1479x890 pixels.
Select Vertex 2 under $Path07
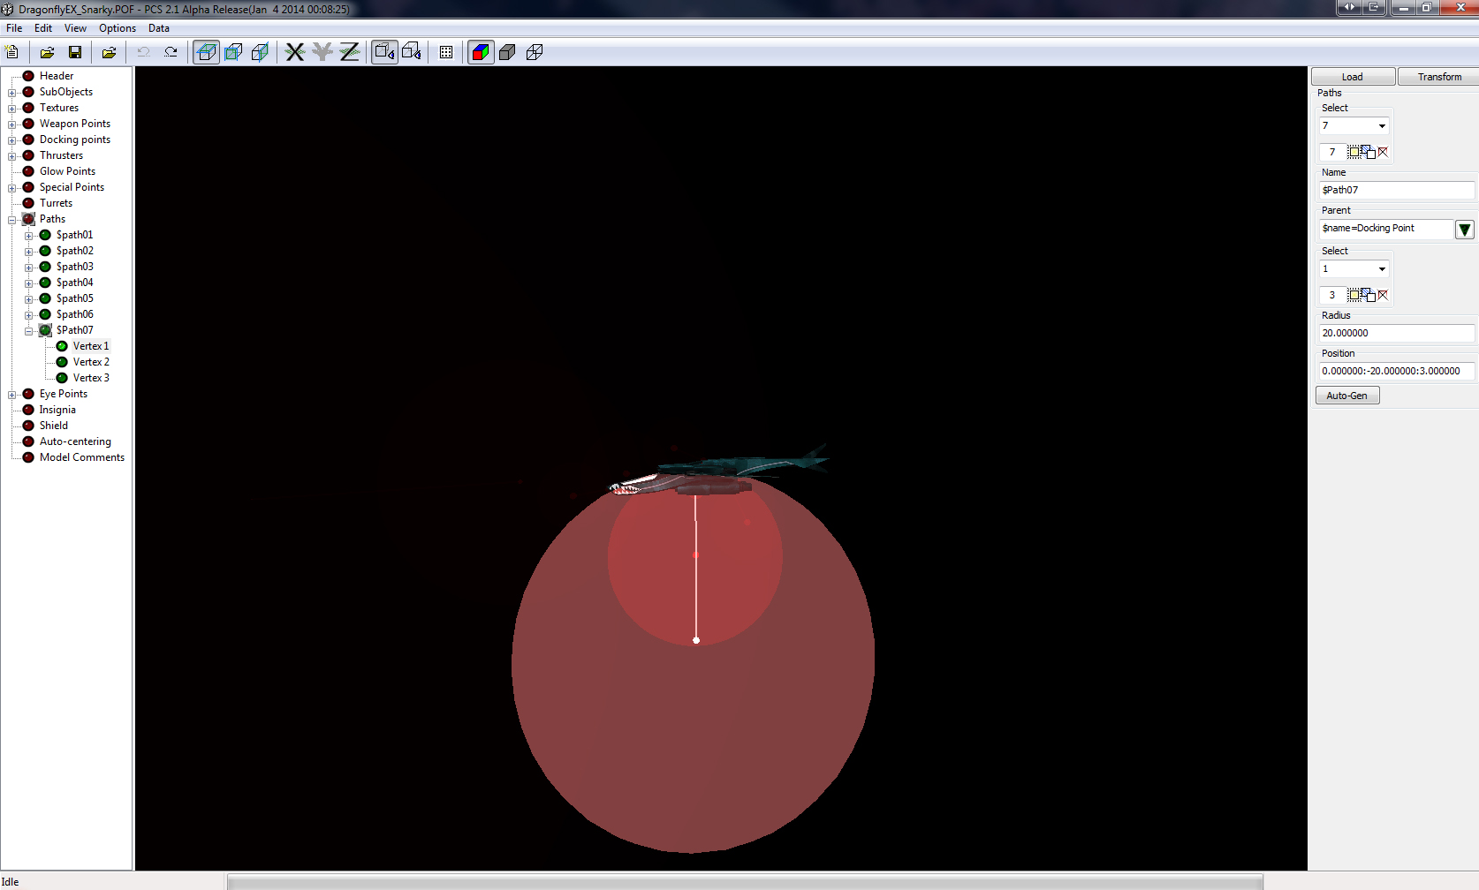click(91, 362)
